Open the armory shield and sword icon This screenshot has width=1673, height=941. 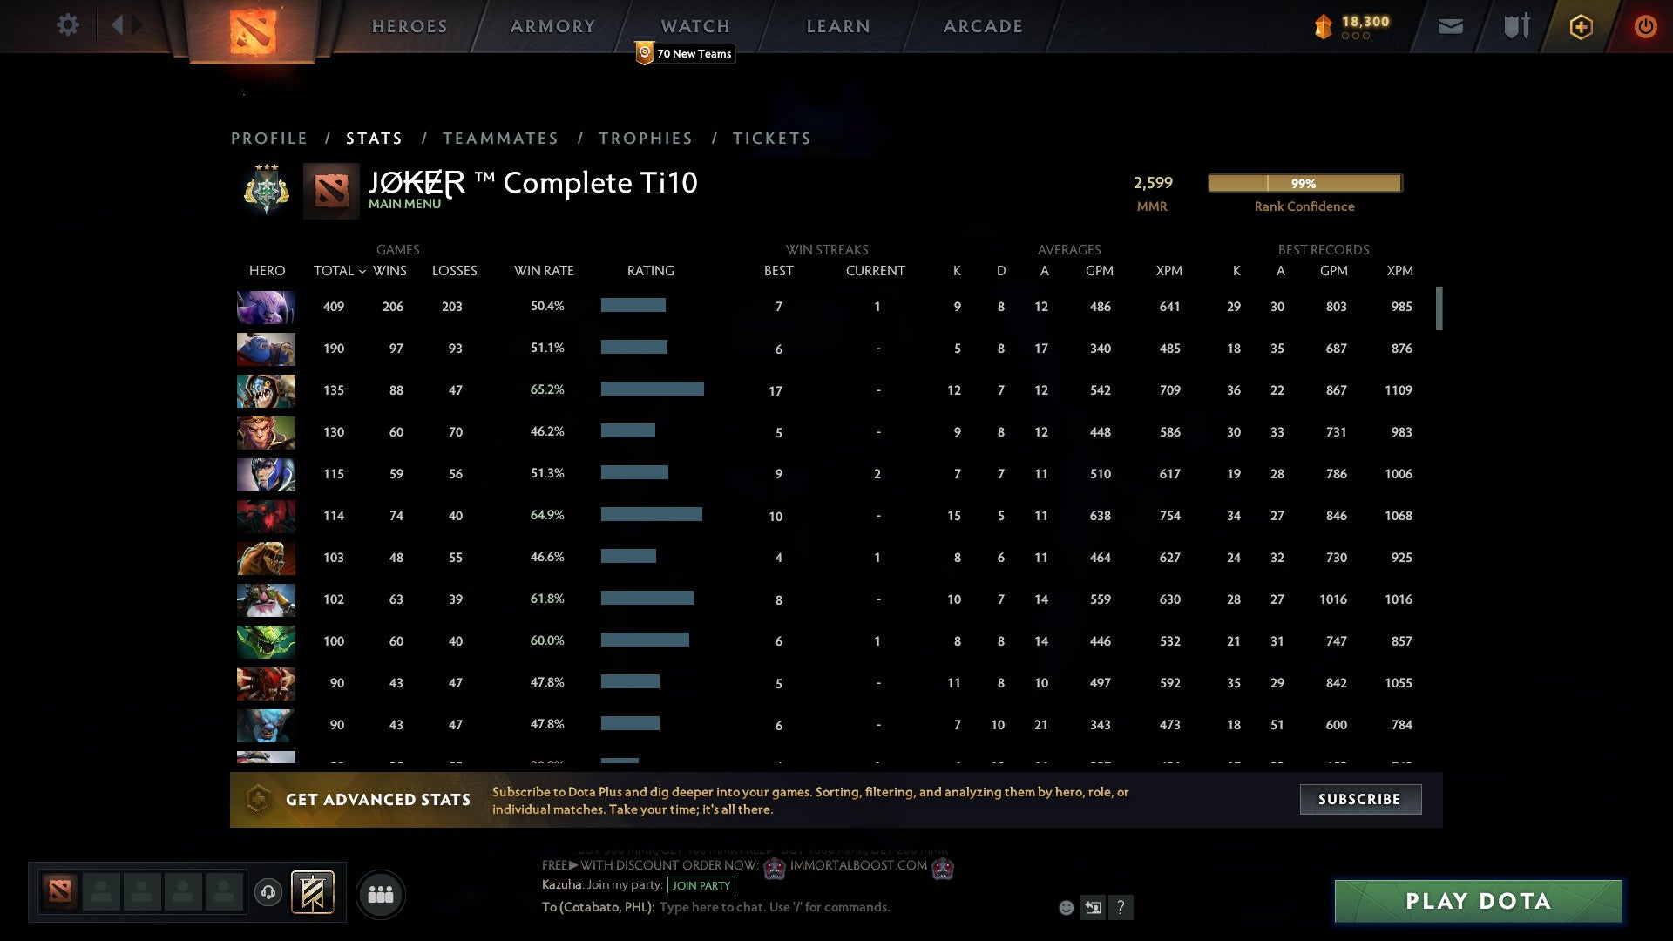coord(1516,26)
